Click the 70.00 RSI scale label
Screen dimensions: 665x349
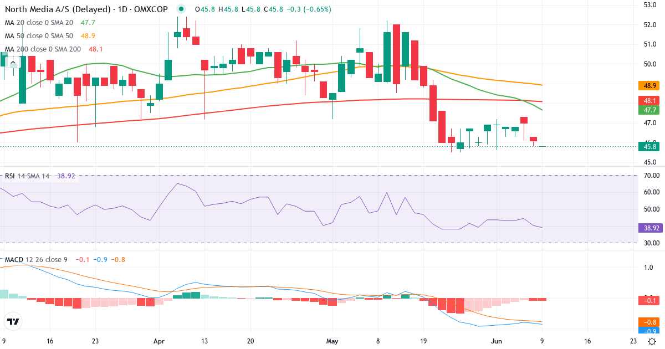pos(651,175)
